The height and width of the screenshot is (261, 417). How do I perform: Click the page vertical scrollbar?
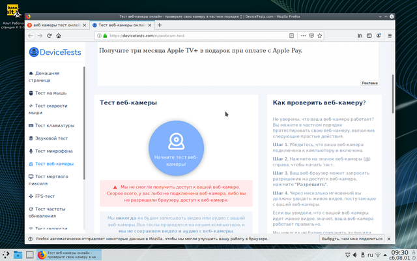tap(393, 94)
